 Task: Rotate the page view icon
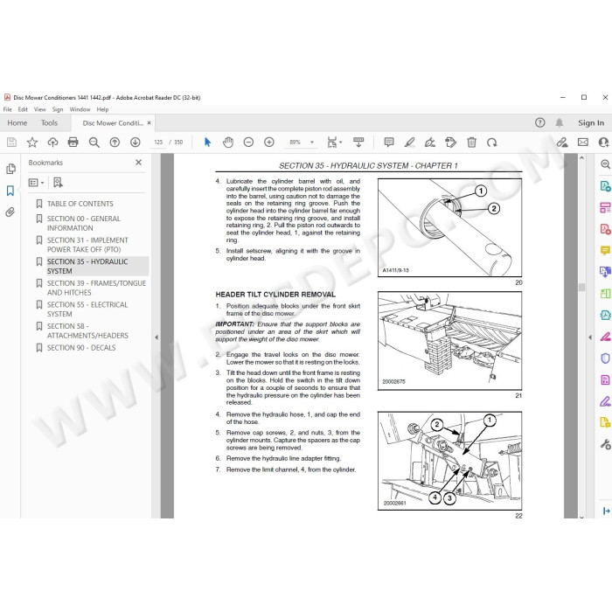point(491,142)
